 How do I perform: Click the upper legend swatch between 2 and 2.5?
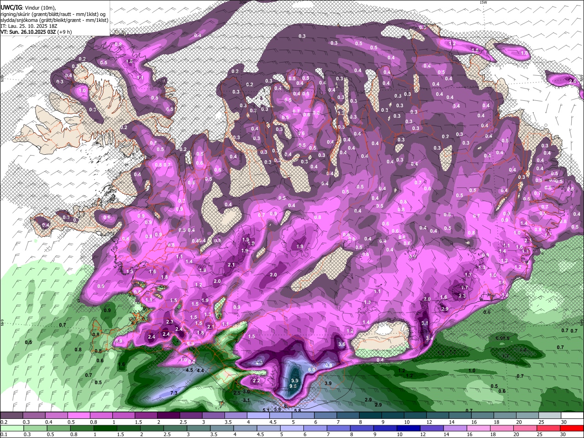coord(168,416)
